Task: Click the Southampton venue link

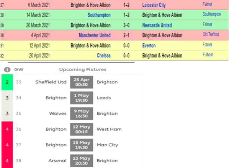Action: (x=212, y=14)
